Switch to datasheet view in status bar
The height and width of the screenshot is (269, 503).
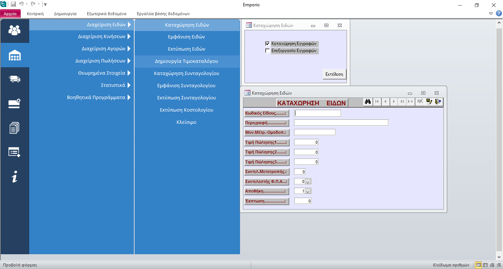tap(485, 265)
